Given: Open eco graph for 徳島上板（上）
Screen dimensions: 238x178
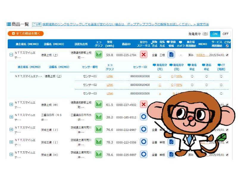Looking at the screenshot, I should coord(98,55).
